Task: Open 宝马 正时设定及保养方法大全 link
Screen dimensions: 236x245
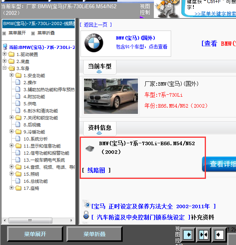Action: (x=154, y=206)
